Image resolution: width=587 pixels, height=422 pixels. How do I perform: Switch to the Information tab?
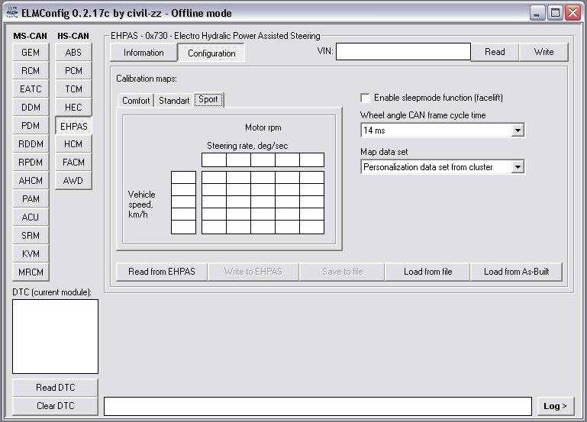(144, 53)
